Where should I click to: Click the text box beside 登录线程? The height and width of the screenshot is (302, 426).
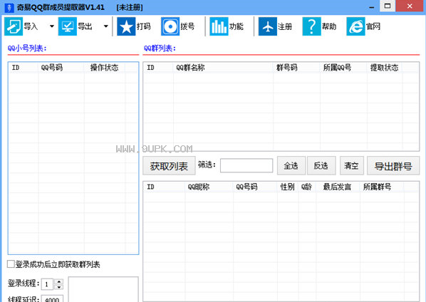tap(103, 289)
